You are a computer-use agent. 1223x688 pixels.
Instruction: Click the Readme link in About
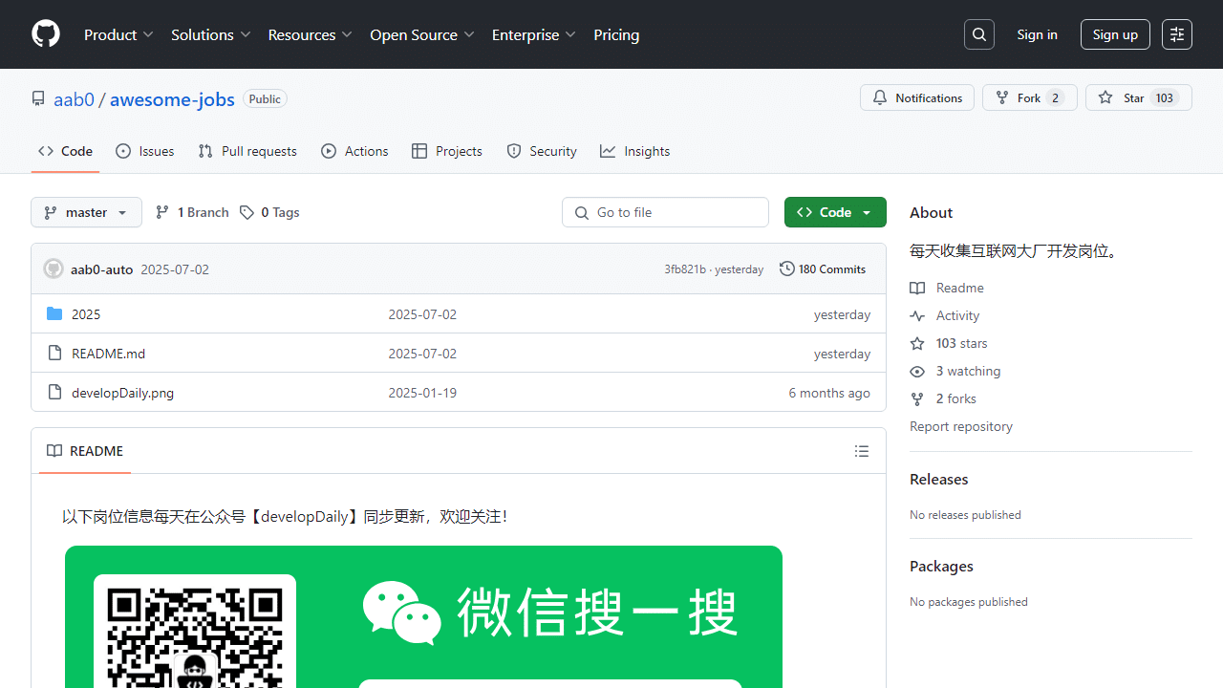(x=947, y=288)
